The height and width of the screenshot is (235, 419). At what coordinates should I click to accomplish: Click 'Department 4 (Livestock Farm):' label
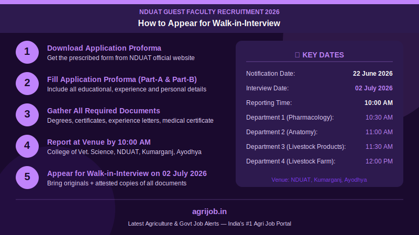[x=291, y=161]
